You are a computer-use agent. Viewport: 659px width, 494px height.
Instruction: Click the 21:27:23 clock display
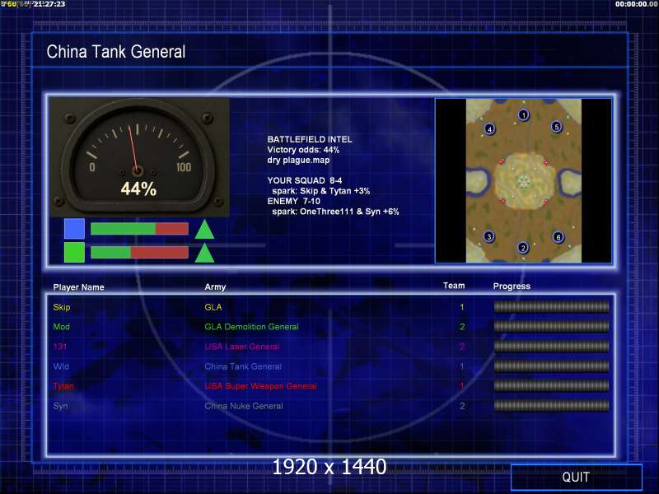point(49,4)
